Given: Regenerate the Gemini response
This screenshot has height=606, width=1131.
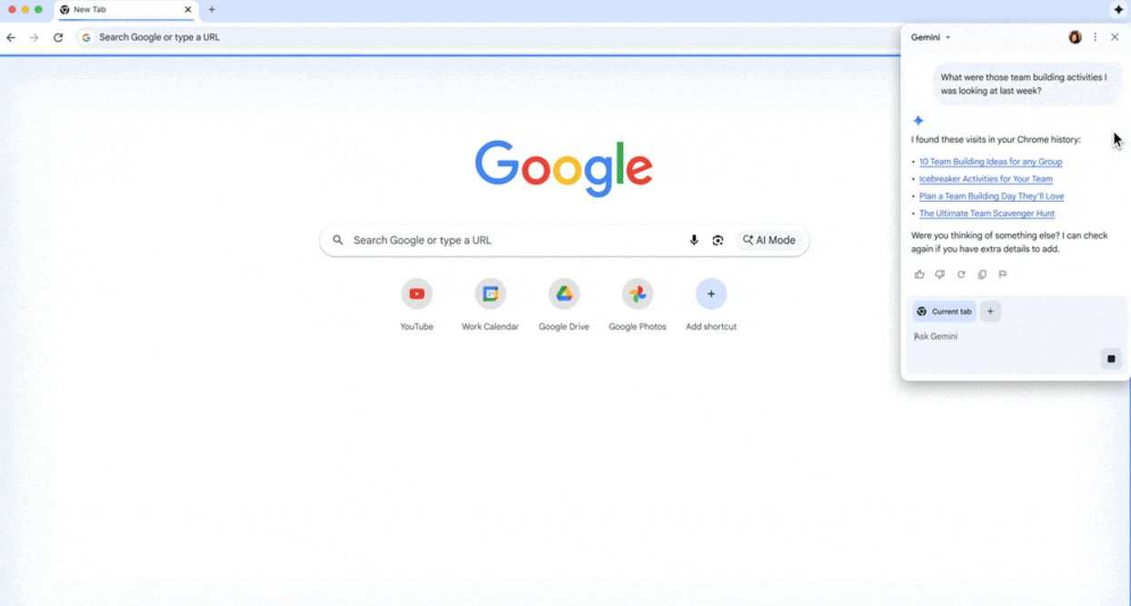Looking at the screenshot, I should (961, 274).
